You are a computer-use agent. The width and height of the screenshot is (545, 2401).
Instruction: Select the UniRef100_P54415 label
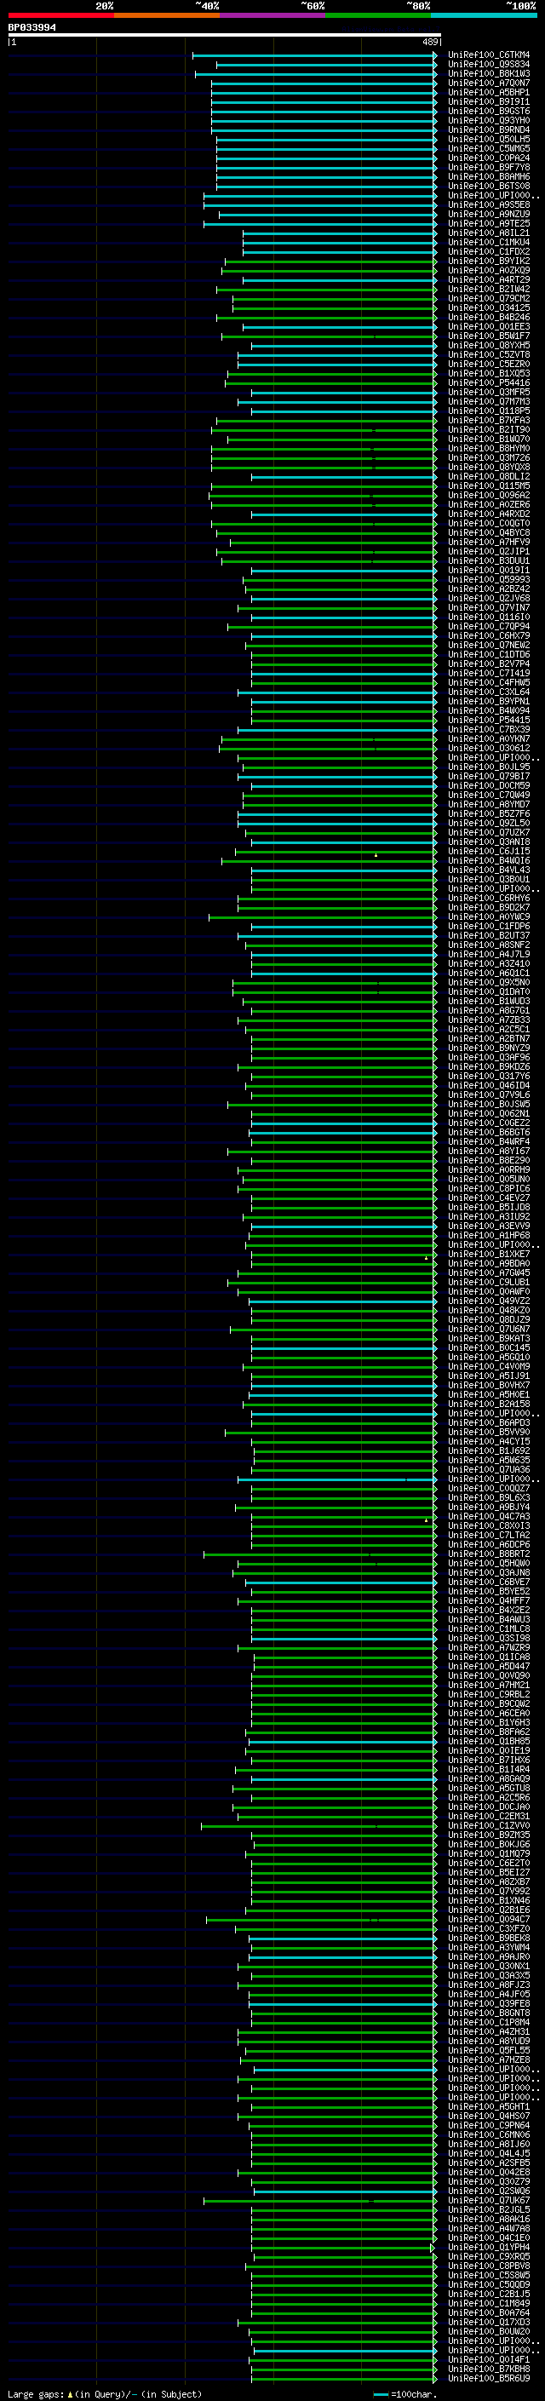click(488, 720)
